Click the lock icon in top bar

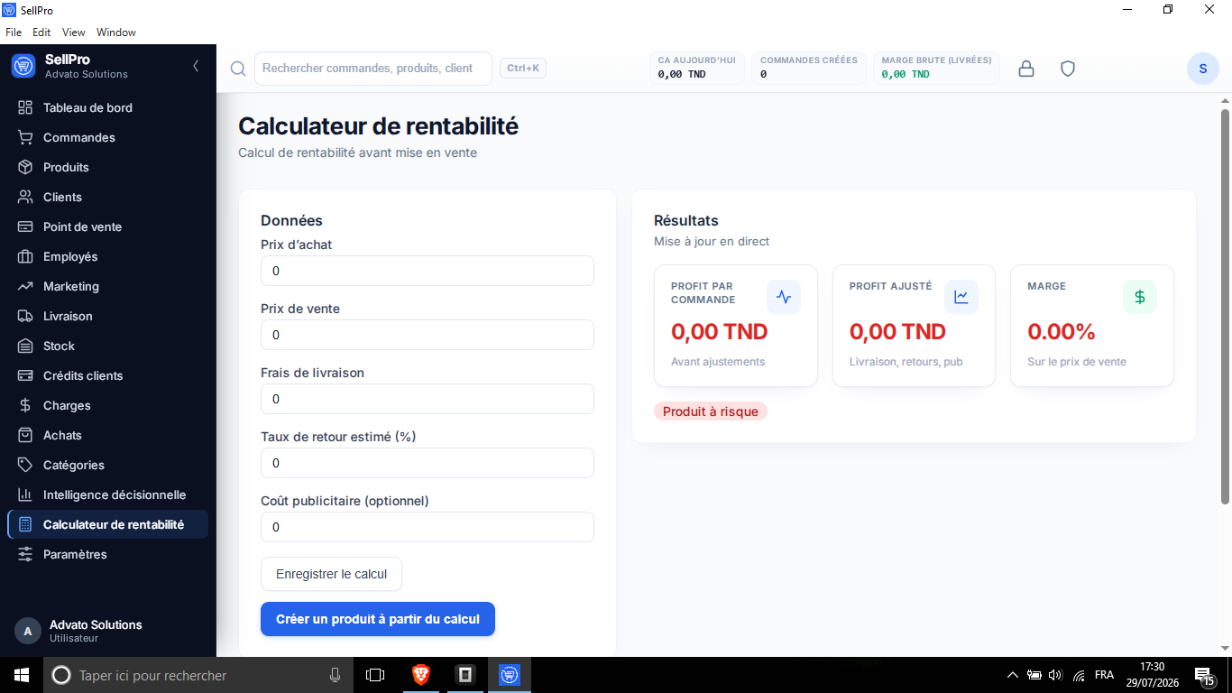point(1026,69)
